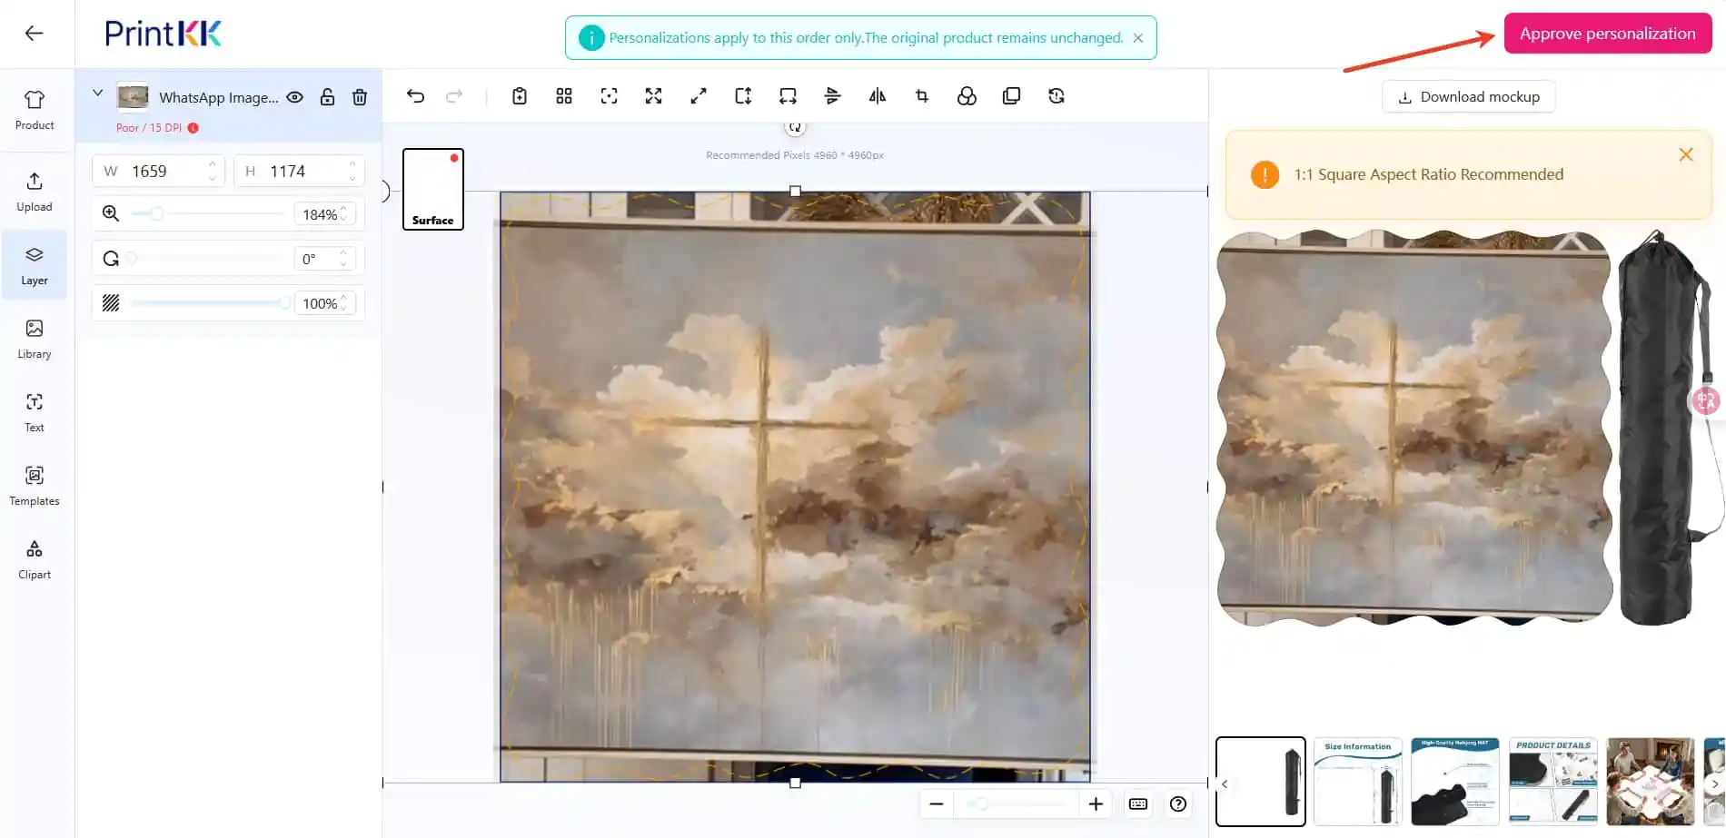The width and height of the screenshot is (1726, 838).
Task: Click the circular-arrow history icon in toolbar
Action: tap(1056, 96)
